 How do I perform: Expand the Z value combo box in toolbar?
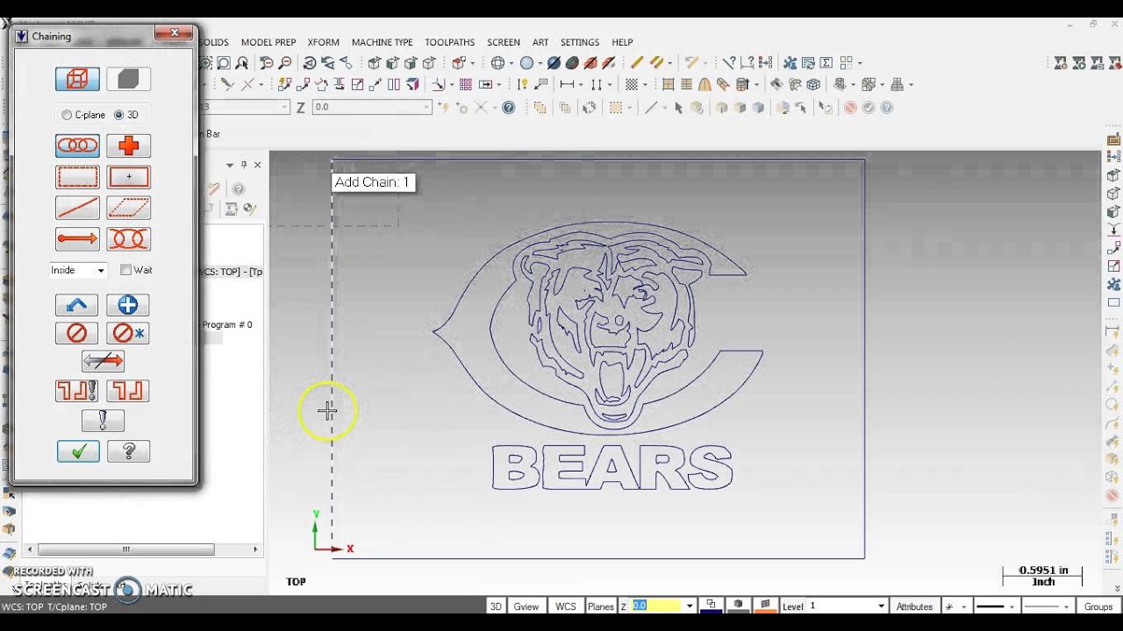point(427,107)
